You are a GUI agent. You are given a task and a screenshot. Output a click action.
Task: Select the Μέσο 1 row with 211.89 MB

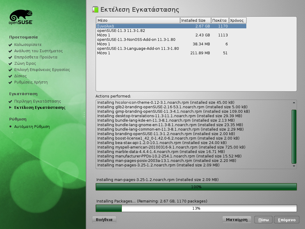tap(171, 53)
